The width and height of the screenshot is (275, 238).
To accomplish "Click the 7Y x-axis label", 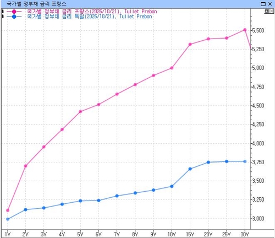I will (x=117, y=234).
